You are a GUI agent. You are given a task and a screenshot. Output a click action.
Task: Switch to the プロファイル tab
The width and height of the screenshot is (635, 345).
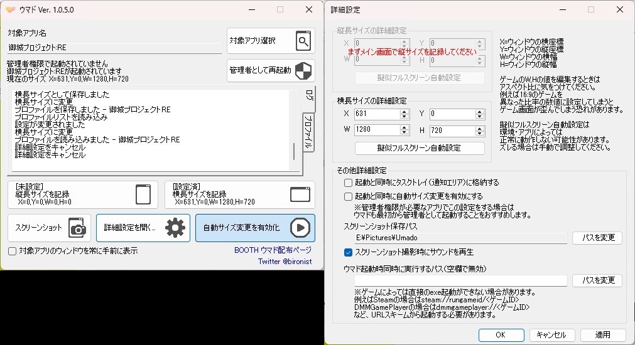click(308, 133)
